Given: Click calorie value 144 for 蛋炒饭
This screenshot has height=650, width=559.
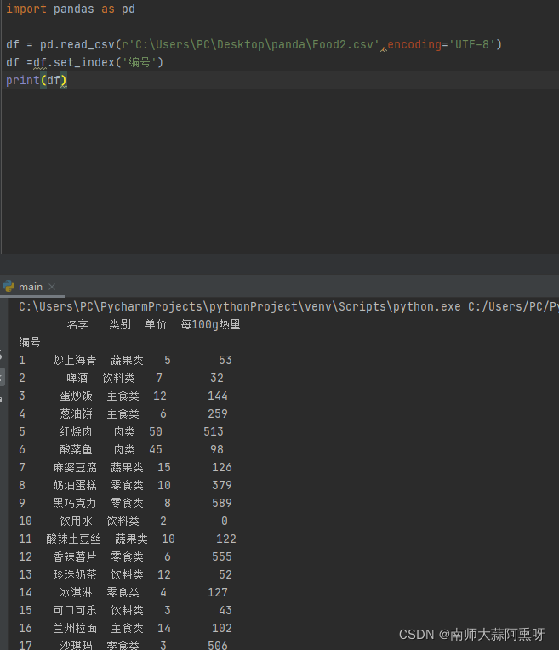Looking at the screenshot, I should point(218,396).
